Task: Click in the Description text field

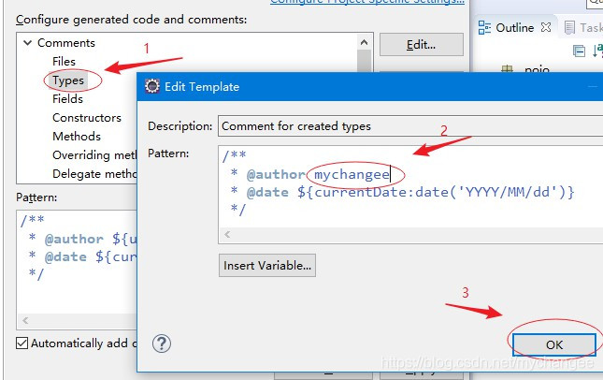Action: pos(405,126)
